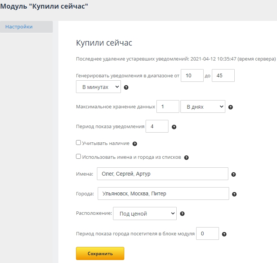This screenshot has width=277, height=263.
Task: Click the range end field showing 45
Action: tap(223, 75)
